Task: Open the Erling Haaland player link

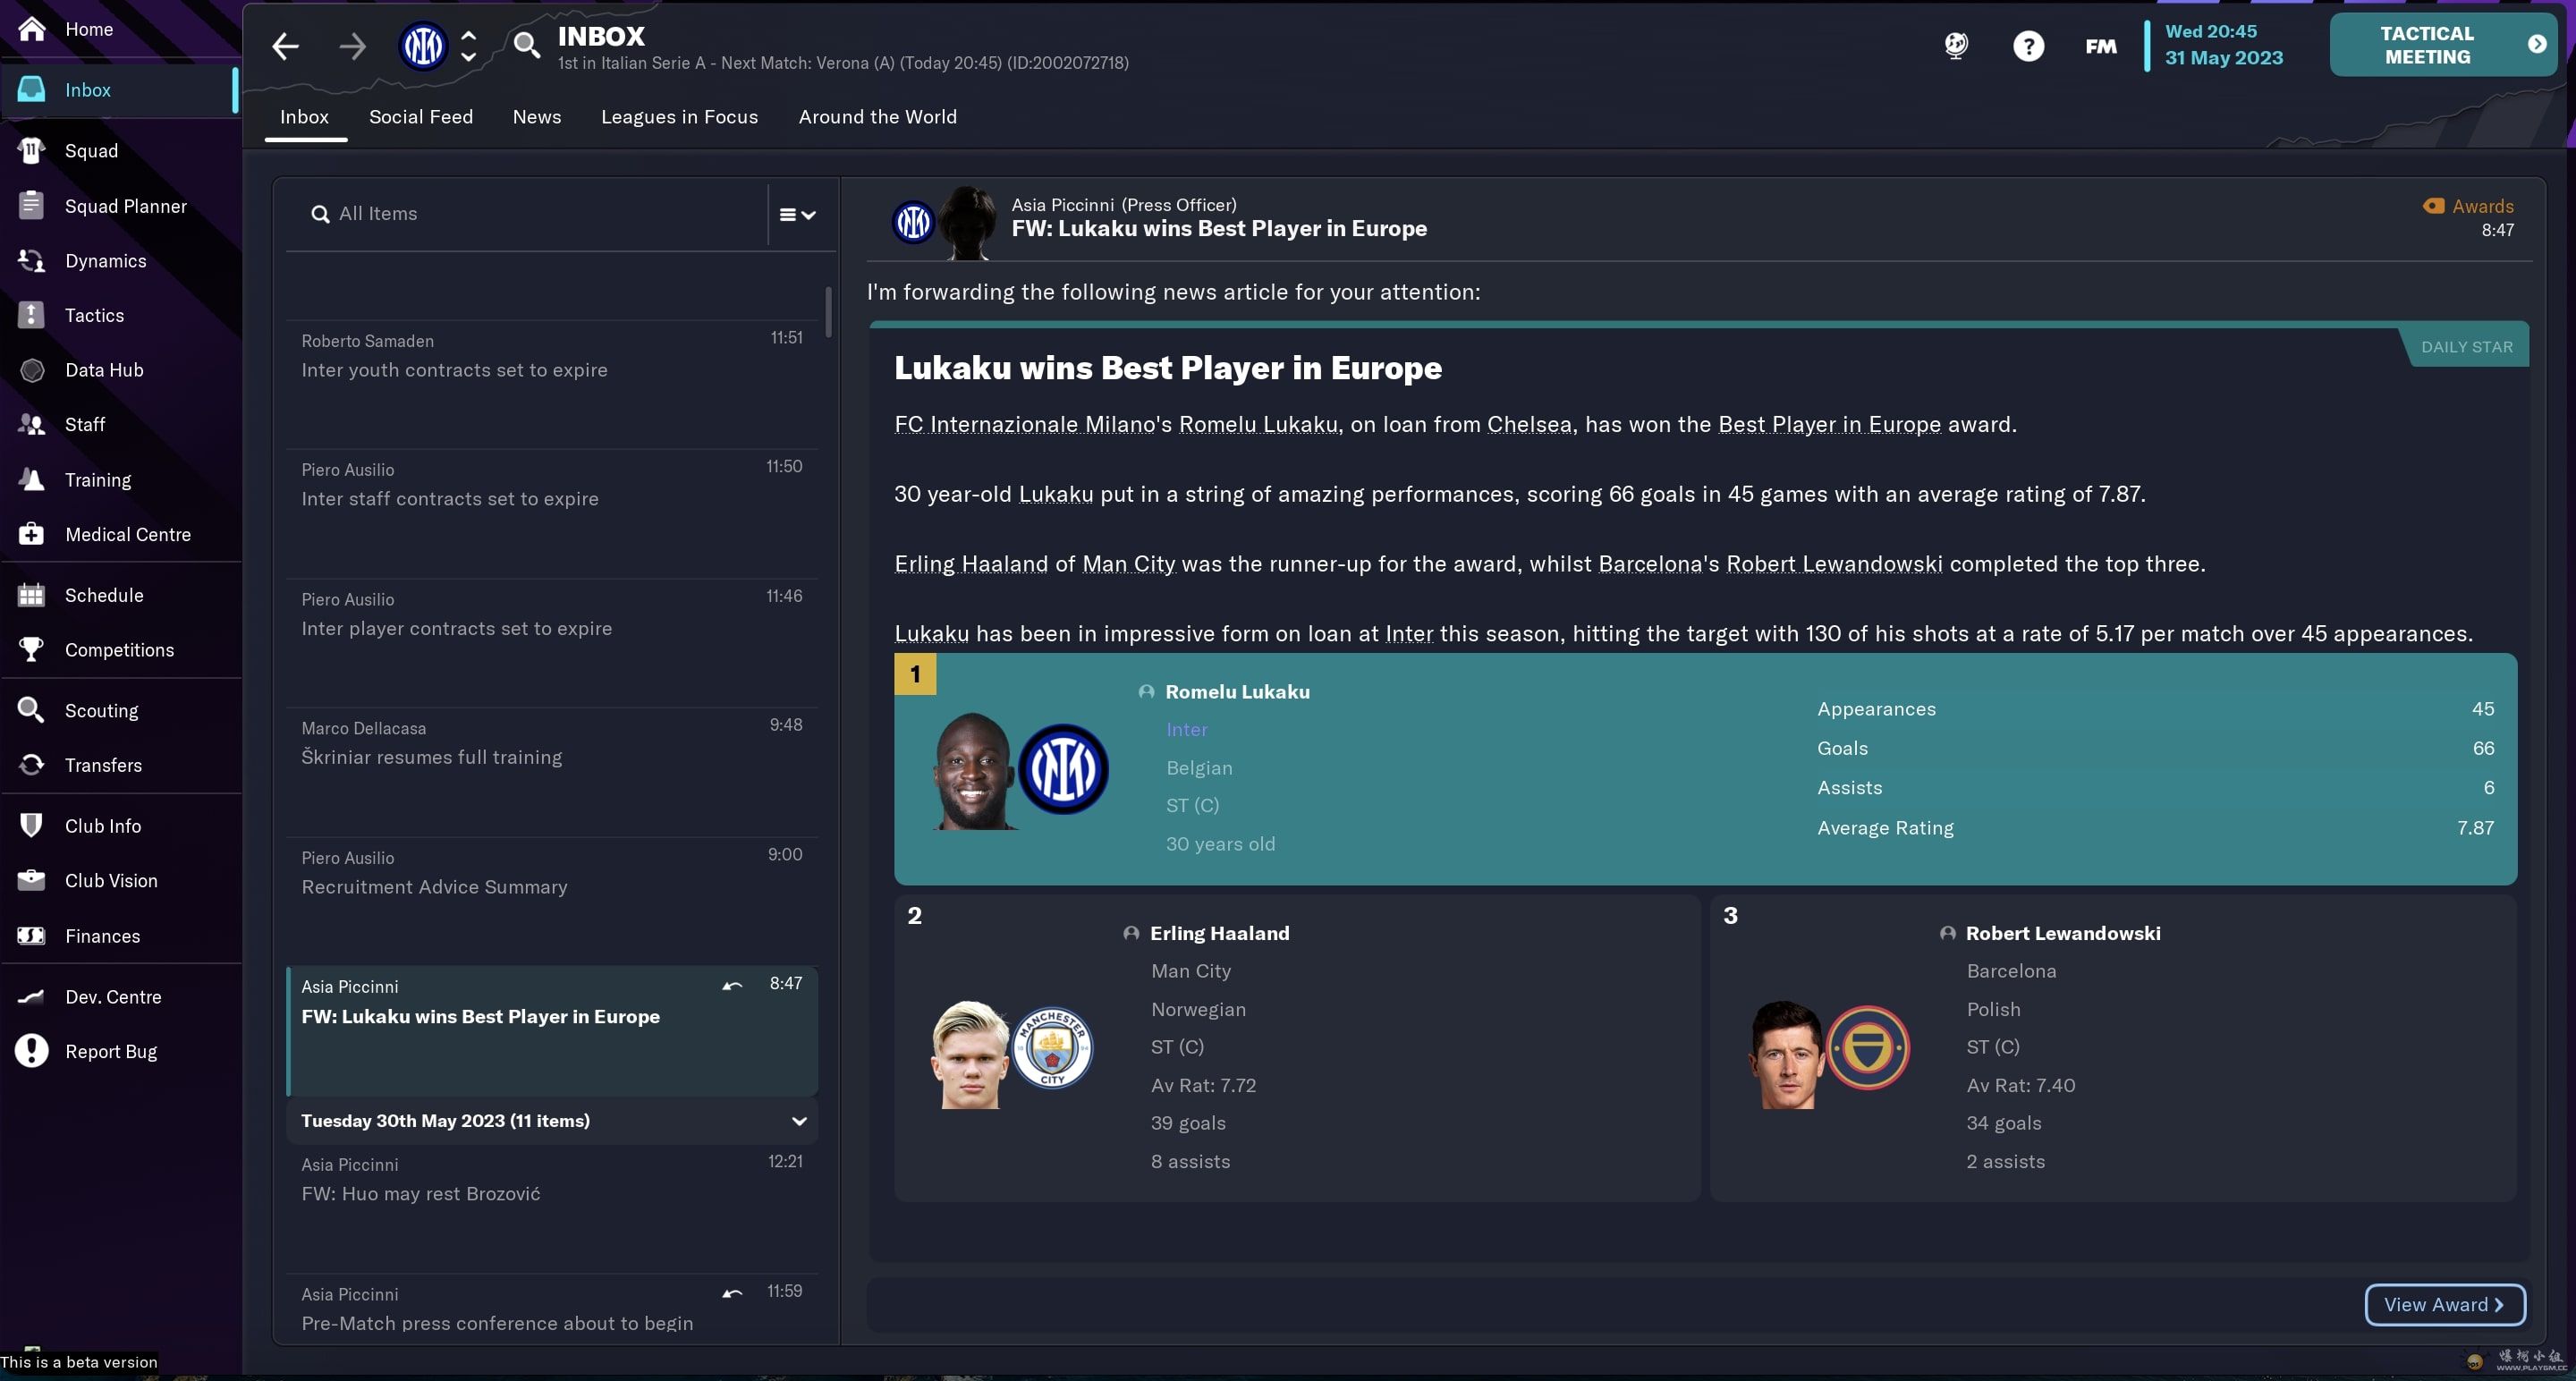Action: (1219, 933)
